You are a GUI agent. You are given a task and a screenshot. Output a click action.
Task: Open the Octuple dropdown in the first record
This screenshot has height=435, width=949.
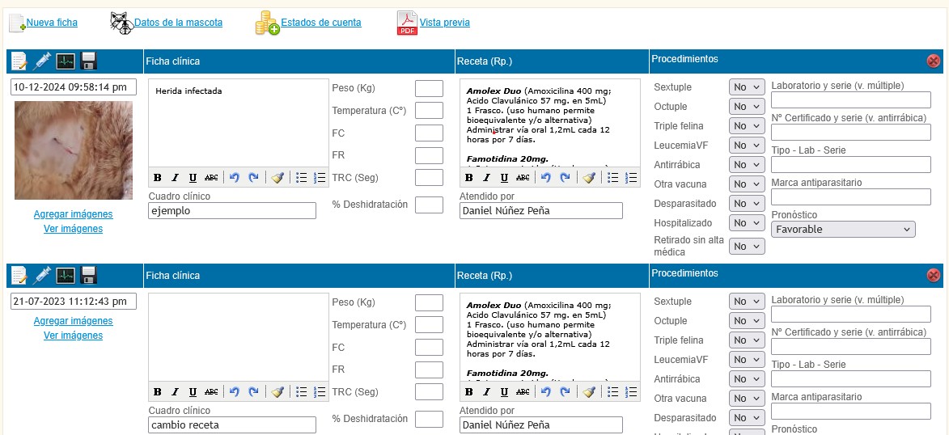click(x=747, y=107)
